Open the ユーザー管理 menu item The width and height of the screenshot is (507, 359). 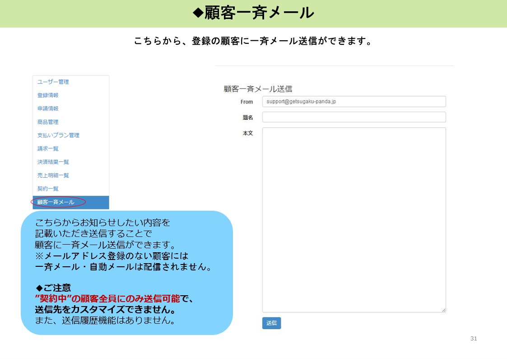coord(52,82)
